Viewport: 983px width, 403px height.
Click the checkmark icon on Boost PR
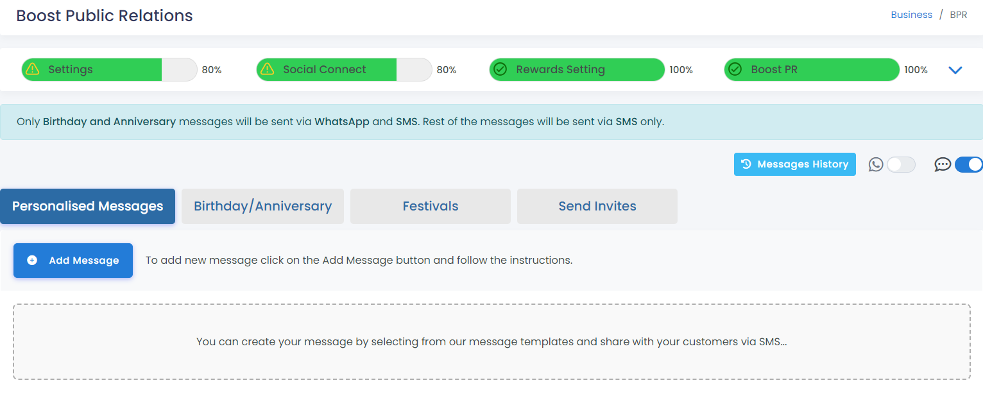pos(735,69)
